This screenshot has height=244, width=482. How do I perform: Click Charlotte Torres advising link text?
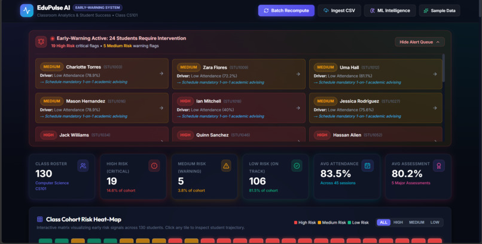click(84, 82)
